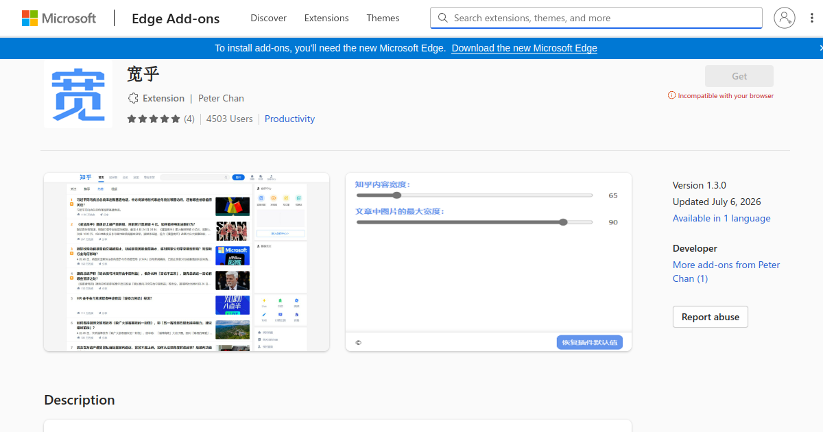Click the Updated July 6, 2026 text
The image size is (823, 432).
(x=717, y=202)
